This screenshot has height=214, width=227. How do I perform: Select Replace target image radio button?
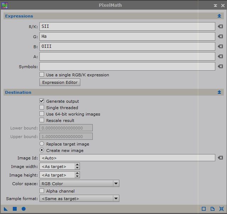point(42,144)
